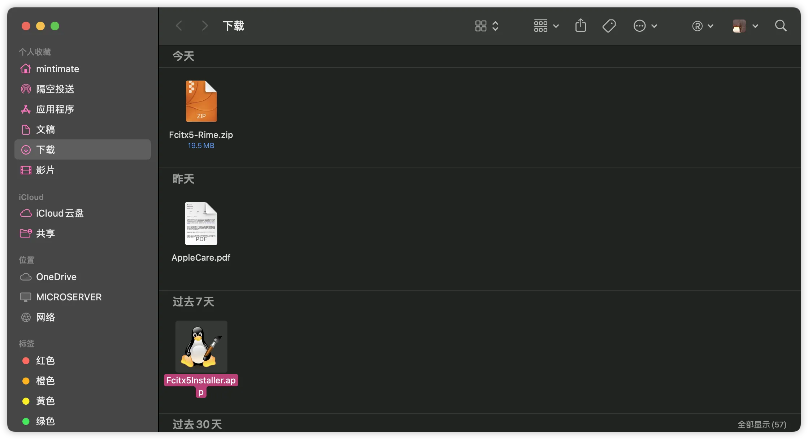808x439 pixels.
Task: Click the yellow tag color dot
Action: 26,401
